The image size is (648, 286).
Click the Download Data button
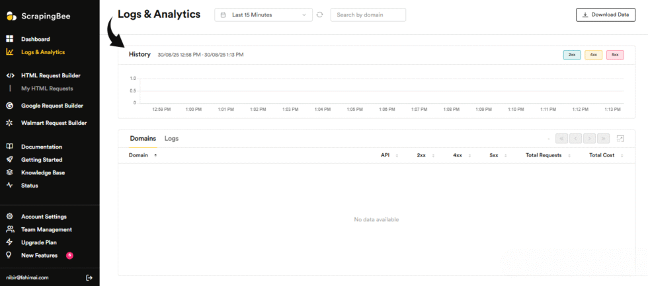(x=605, y=15)
